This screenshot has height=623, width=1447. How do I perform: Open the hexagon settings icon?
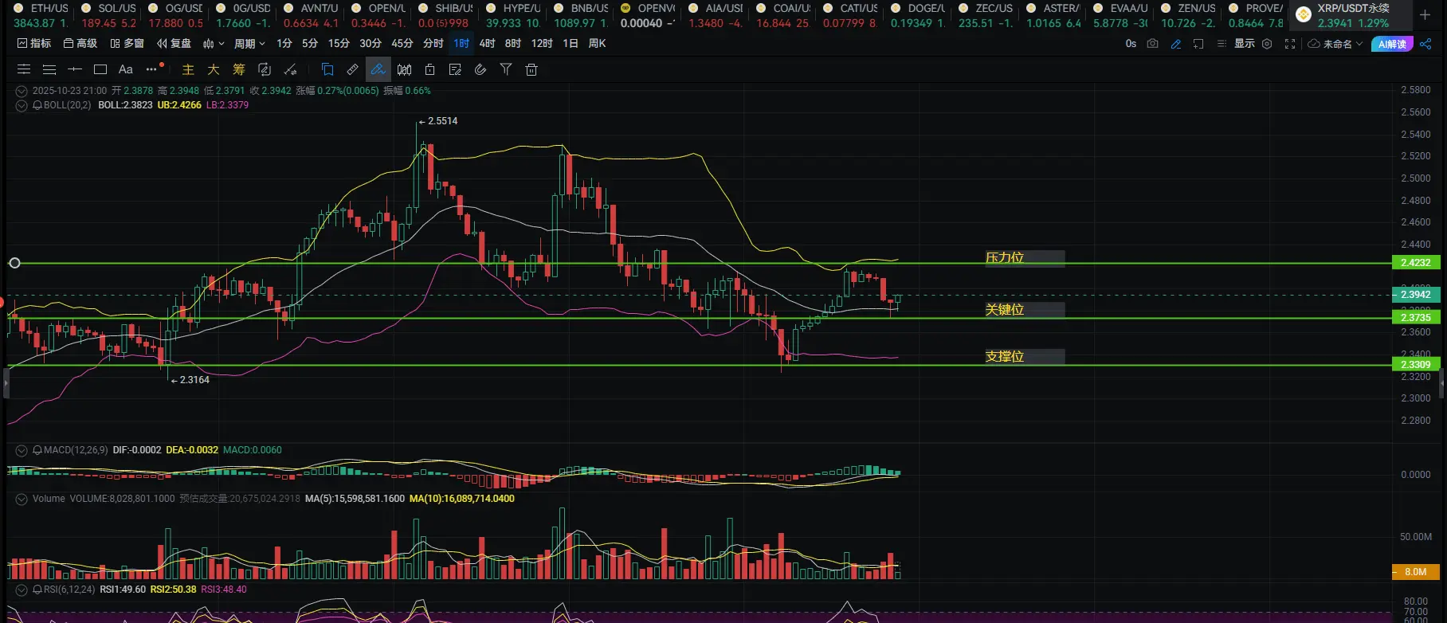(1267, 44)
